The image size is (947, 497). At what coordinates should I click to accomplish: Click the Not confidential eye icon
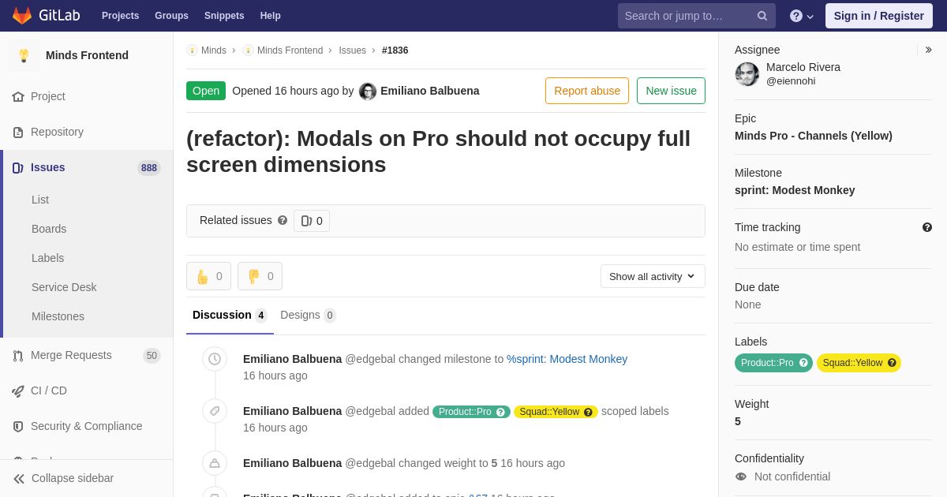pos(741,476)
